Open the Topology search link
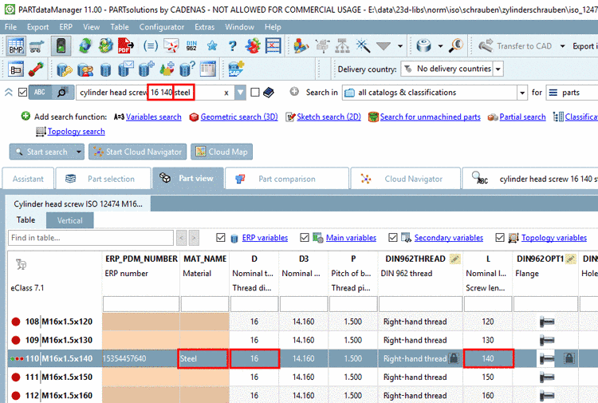Viewport: 598px width, 403px height. (77, 132)
